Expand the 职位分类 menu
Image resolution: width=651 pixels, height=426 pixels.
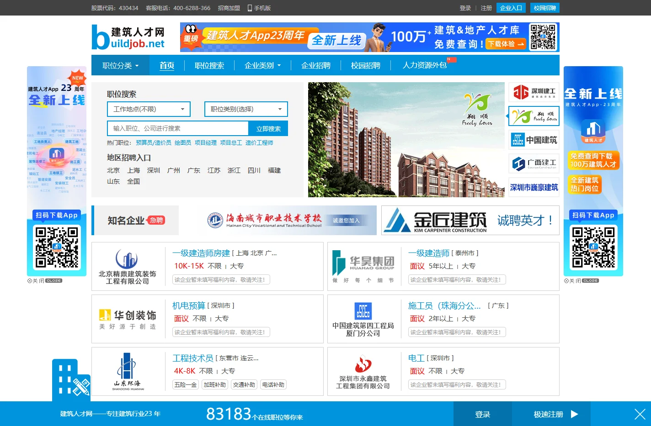120,65
